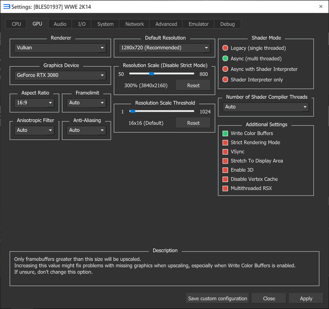The image size is (329, 309).
Task: Apply the settings changes
Action: (x=306, y=298)
